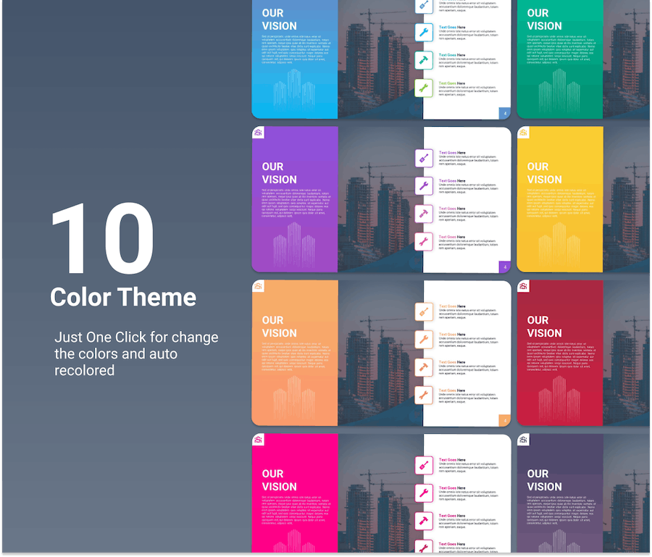Select the orange crossed-tools icon at list bottom
This screenshot has width=652, height=557.
(x=424, y=395)
